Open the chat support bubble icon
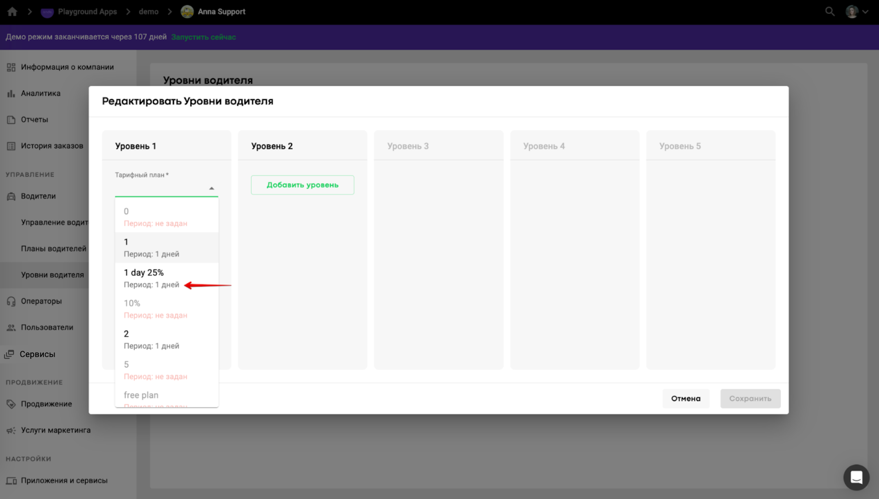Image resolution: width=879 pixels, height=499 pixels. point(856,477)
